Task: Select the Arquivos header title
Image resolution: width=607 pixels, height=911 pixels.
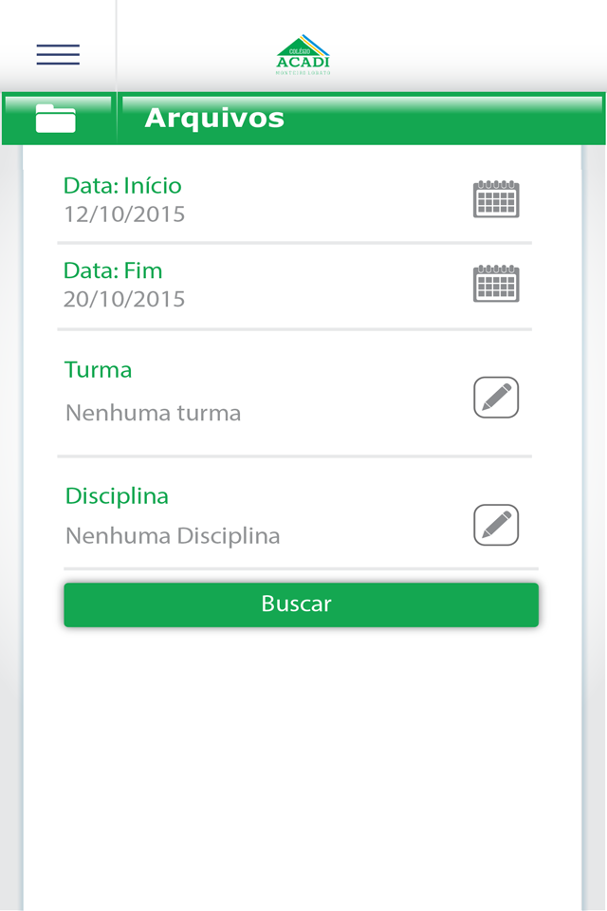Action: click(x=214, y=119)
